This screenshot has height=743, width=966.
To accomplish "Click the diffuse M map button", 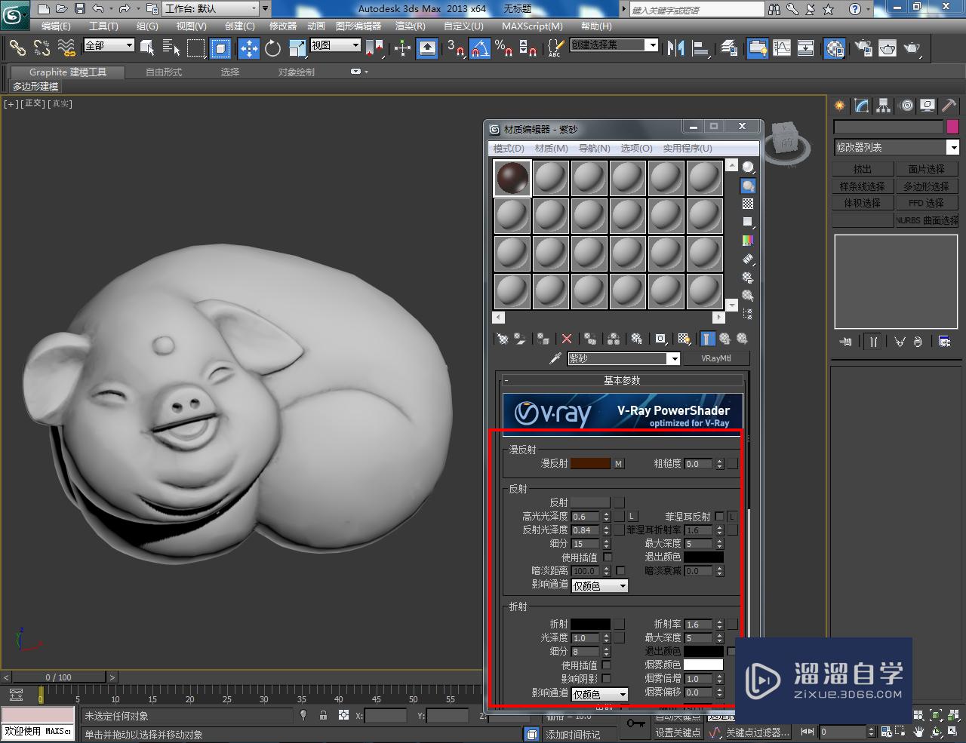I will point(619,464).
